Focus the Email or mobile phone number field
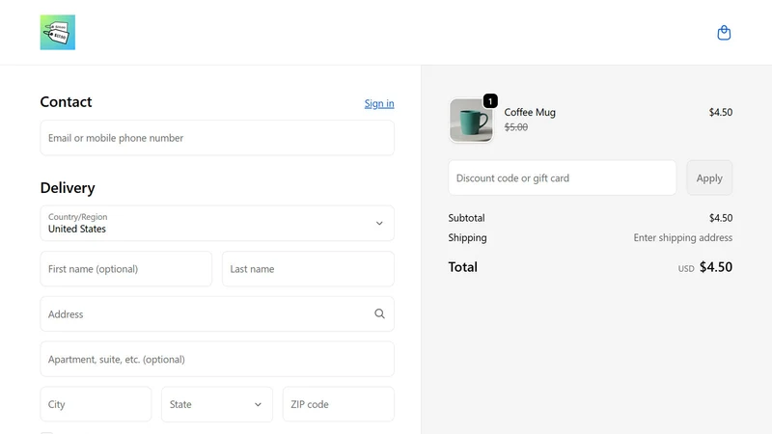The height and width of the screenshot is (434, 772). (x=217, y=138)
